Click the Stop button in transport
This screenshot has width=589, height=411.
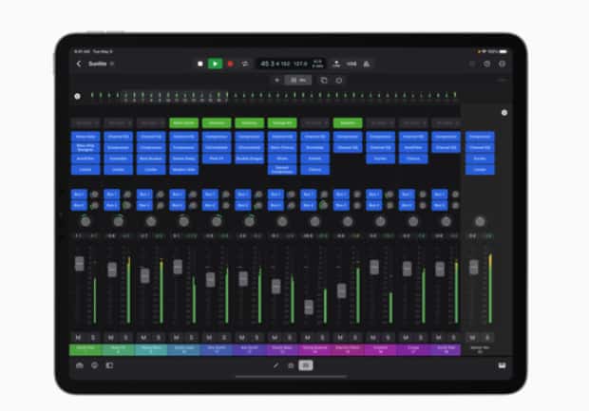[200, 64]
